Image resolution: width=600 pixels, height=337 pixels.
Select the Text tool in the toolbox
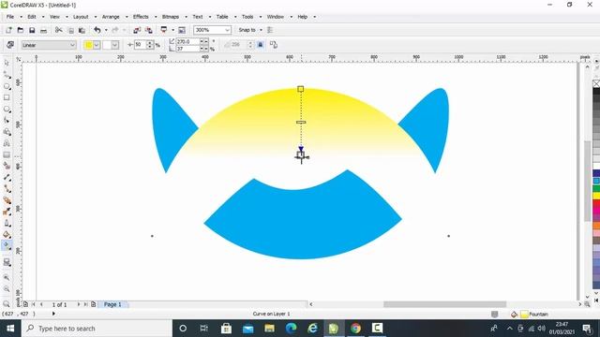pos(7,143)
